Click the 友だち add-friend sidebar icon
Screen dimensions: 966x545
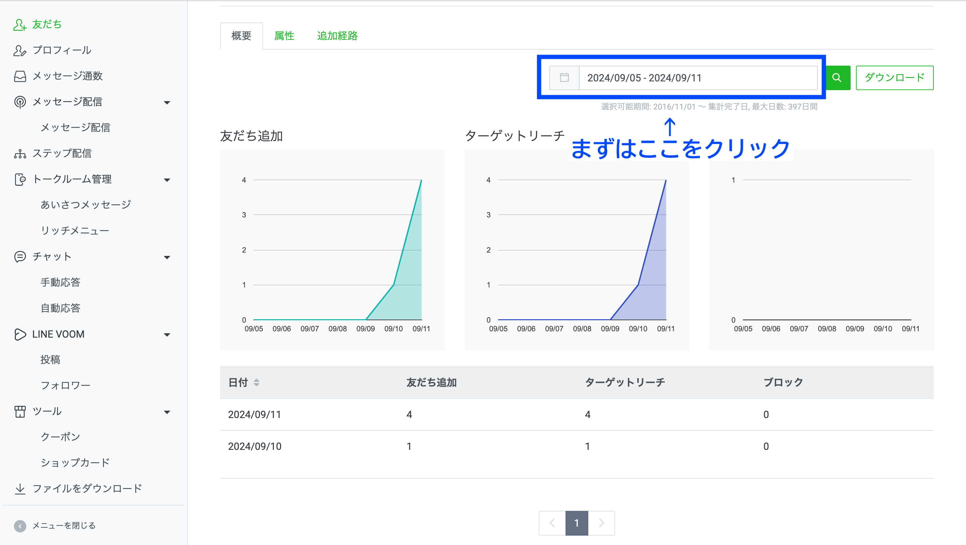pos(19,25)
